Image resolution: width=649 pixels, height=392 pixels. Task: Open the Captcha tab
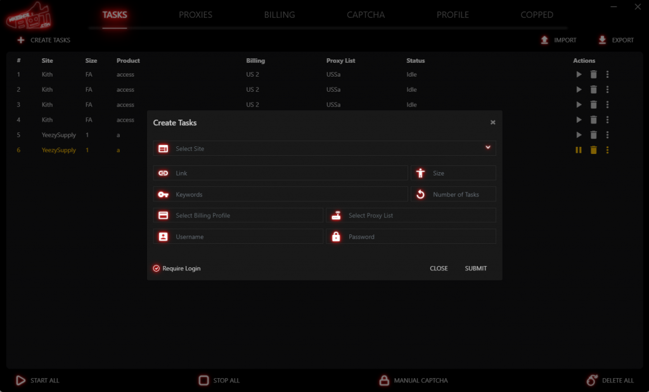[366, 15]
